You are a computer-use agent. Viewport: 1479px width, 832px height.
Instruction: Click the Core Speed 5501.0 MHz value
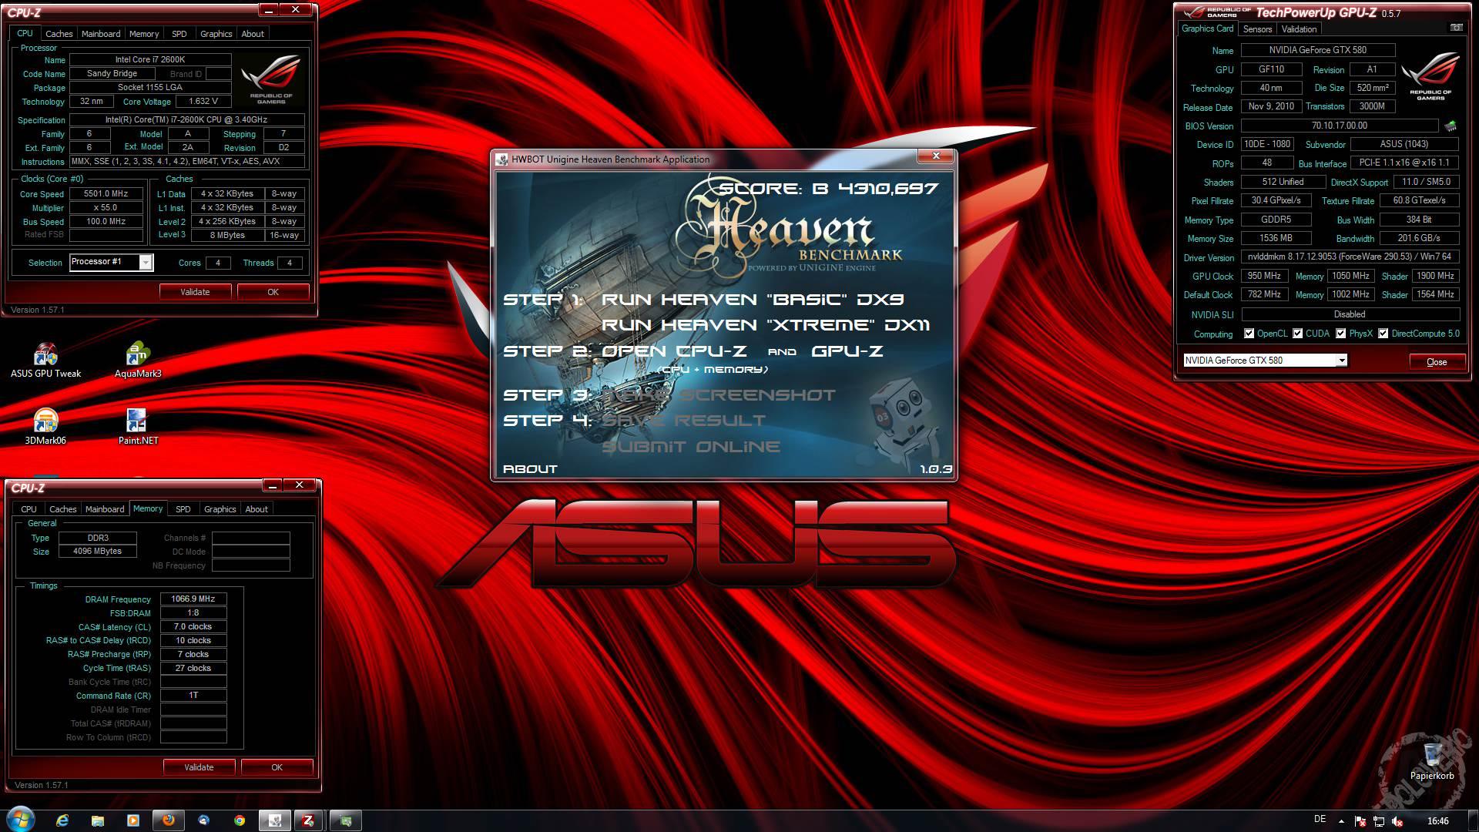106,194
